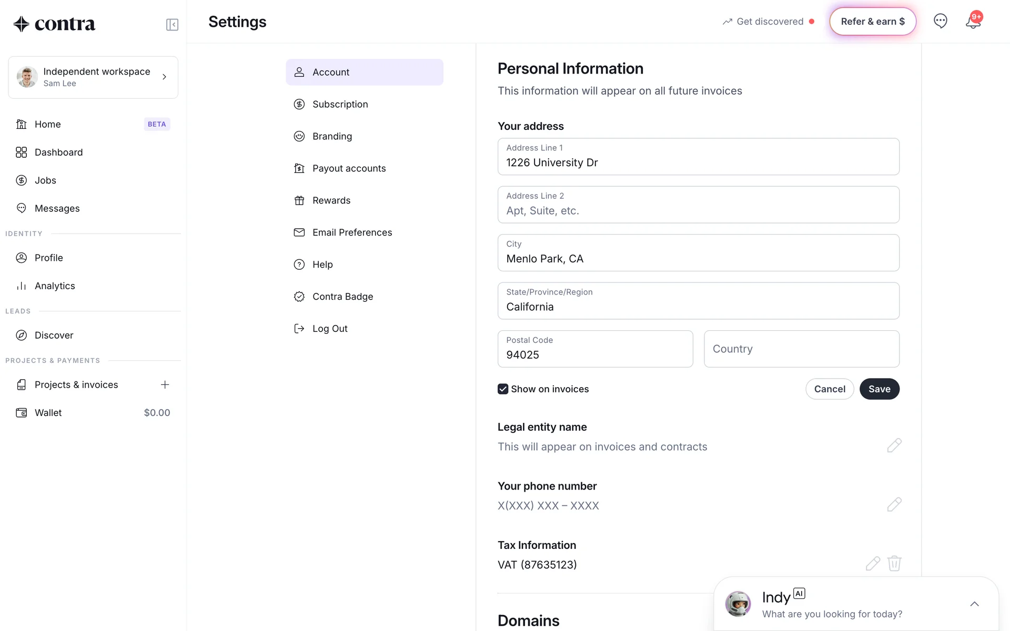Image resolution: width=1010 pixels, height=631 pixels.
Task: Edit the legal entity name
Action: click(894, 445)
